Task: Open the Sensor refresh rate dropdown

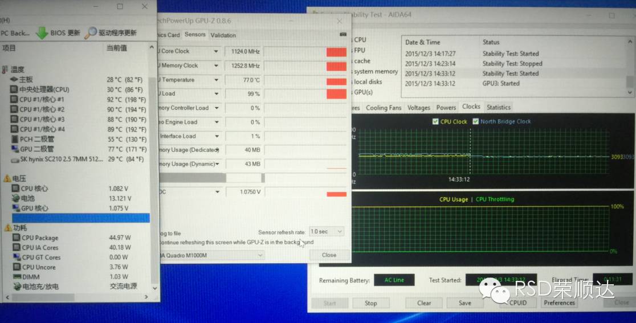Action: [x=326, y=231]
